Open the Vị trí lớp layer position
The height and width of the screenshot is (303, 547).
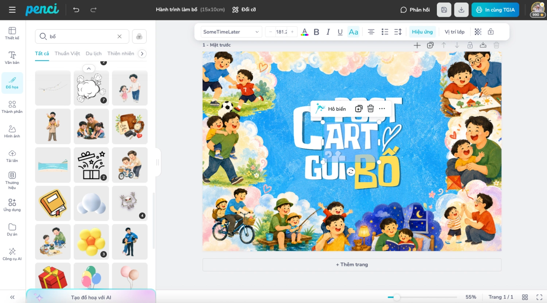pyautogui.click(x=454, y=32)
